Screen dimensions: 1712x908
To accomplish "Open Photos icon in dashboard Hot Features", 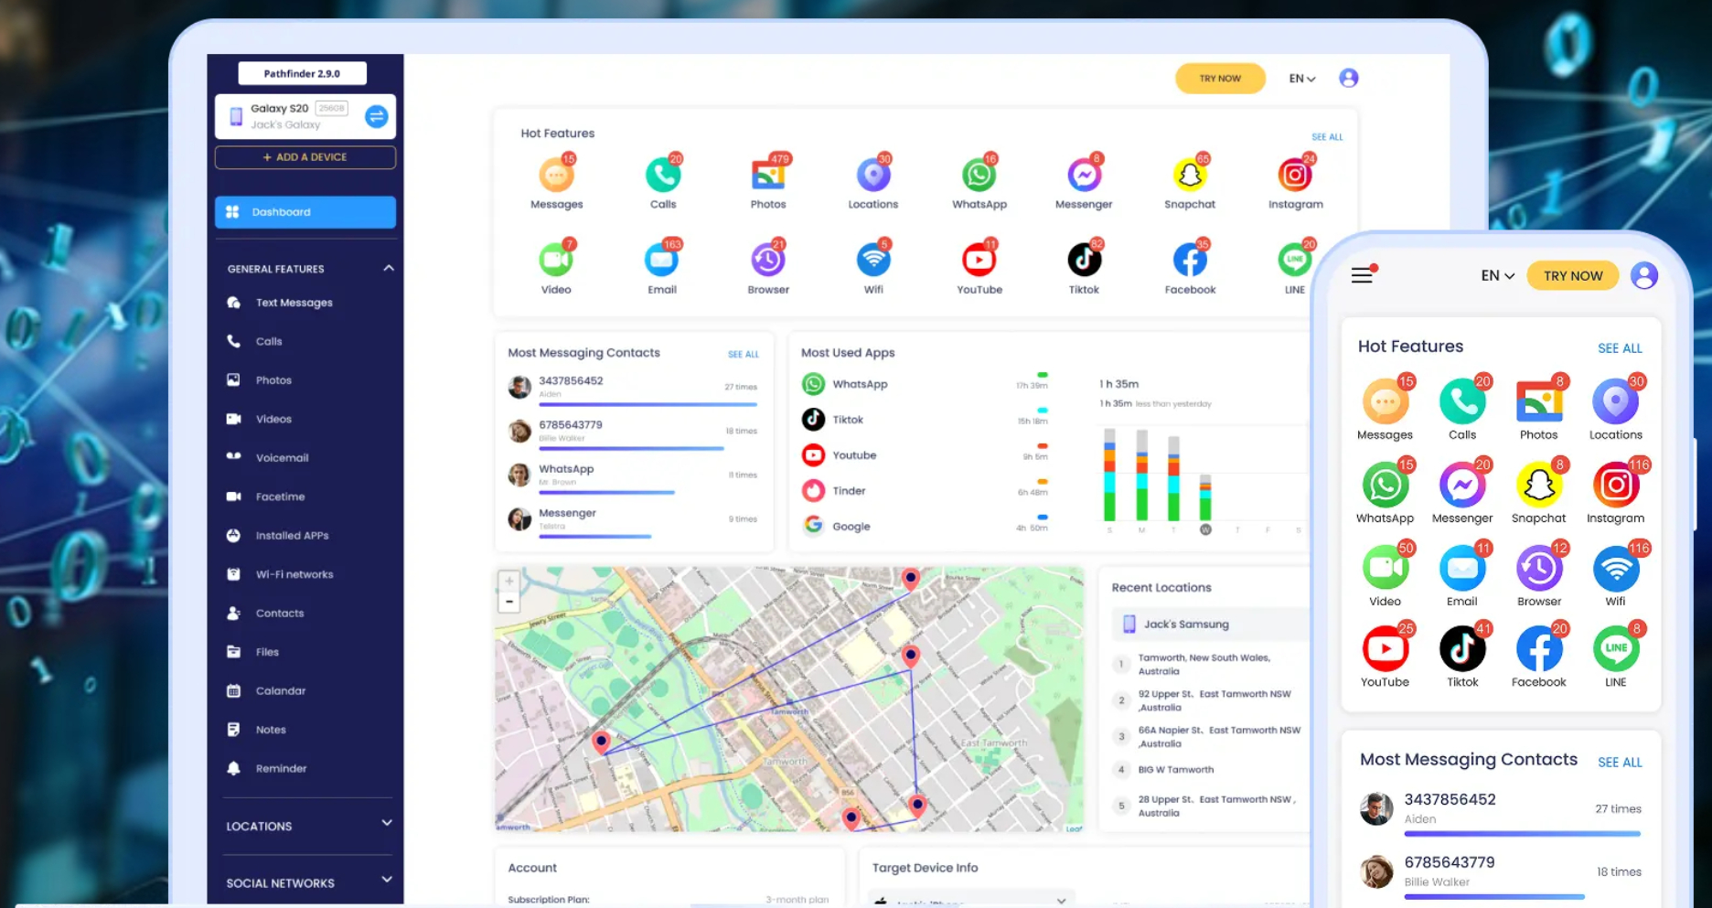I will click(x=768, y=176).
